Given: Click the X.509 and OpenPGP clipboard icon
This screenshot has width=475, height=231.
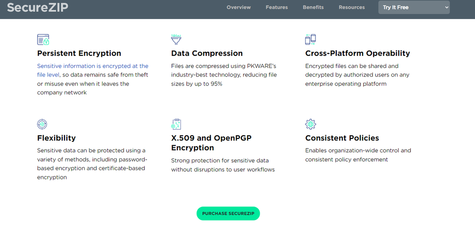Looking at the screenshot, I should (176, 124).
